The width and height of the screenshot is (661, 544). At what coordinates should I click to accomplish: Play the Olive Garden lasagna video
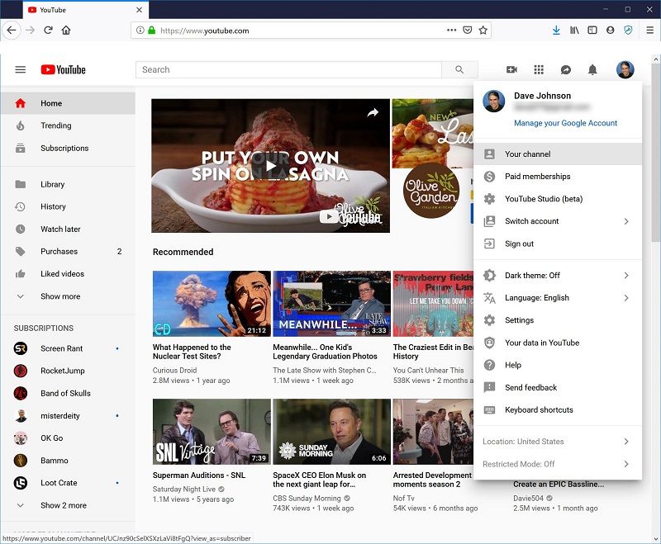(x=271, y=165)
